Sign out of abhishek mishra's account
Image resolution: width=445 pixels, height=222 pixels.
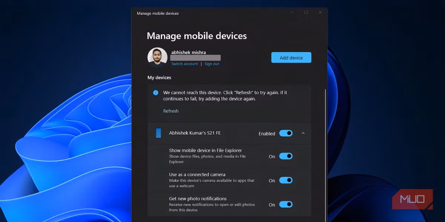(x=212, y=64)
